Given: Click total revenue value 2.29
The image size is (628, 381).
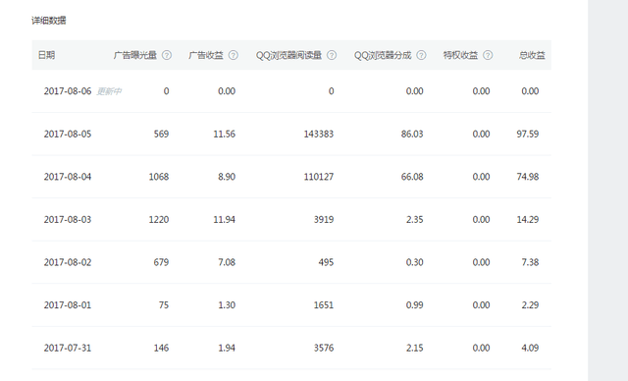Looking at the screenshot, I should (530, 305).
